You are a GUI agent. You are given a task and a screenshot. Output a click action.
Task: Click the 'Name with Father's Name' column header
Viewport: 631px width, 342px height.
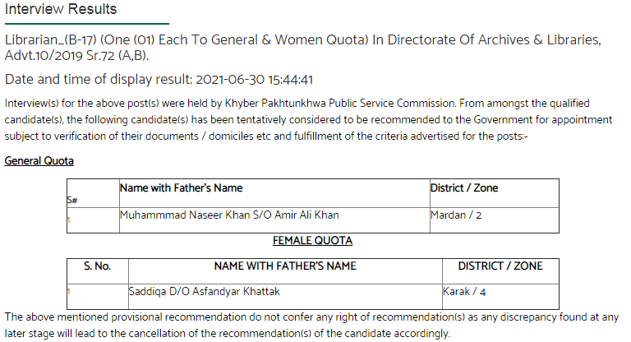coord(181,188)
